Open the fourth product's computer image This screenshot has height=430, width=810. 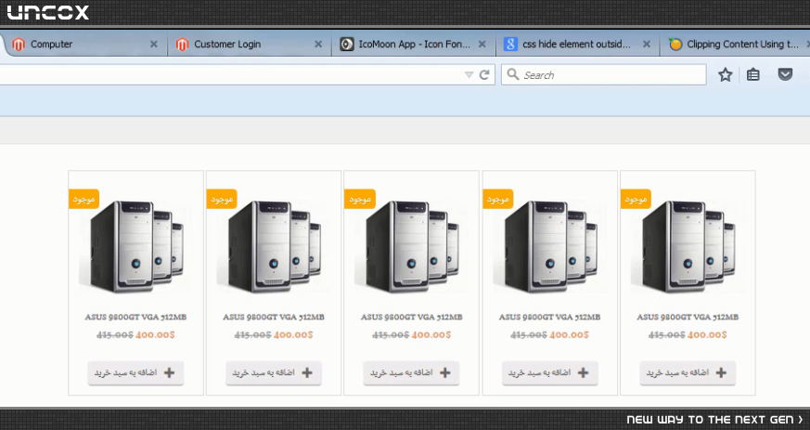(x=549, y=247)
